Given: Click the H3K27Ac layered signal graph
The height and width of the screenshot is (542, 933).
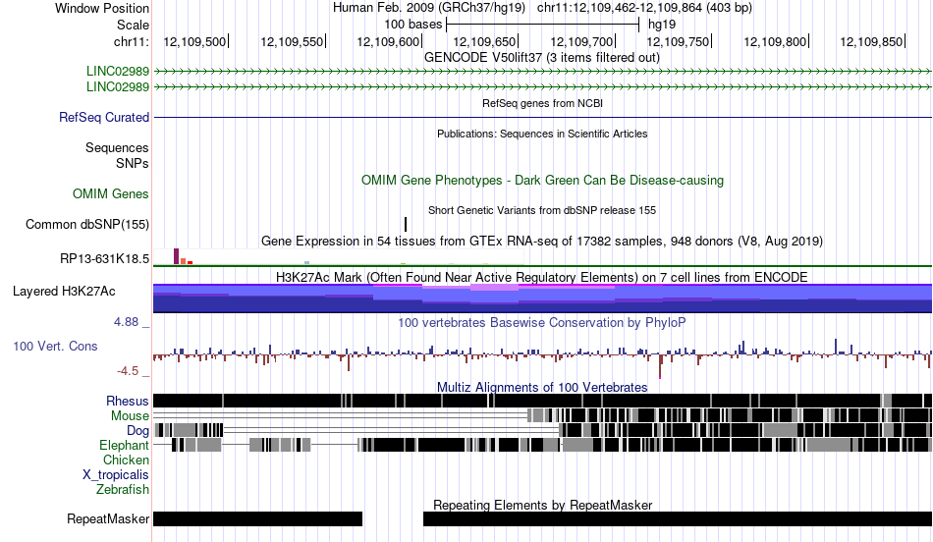Looking at the screenshot, I should tap(542, 298).
